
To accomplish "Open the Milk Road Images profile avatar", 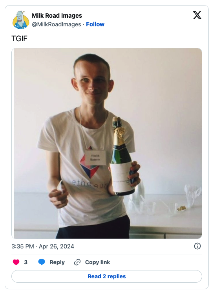I will (21, 20).
